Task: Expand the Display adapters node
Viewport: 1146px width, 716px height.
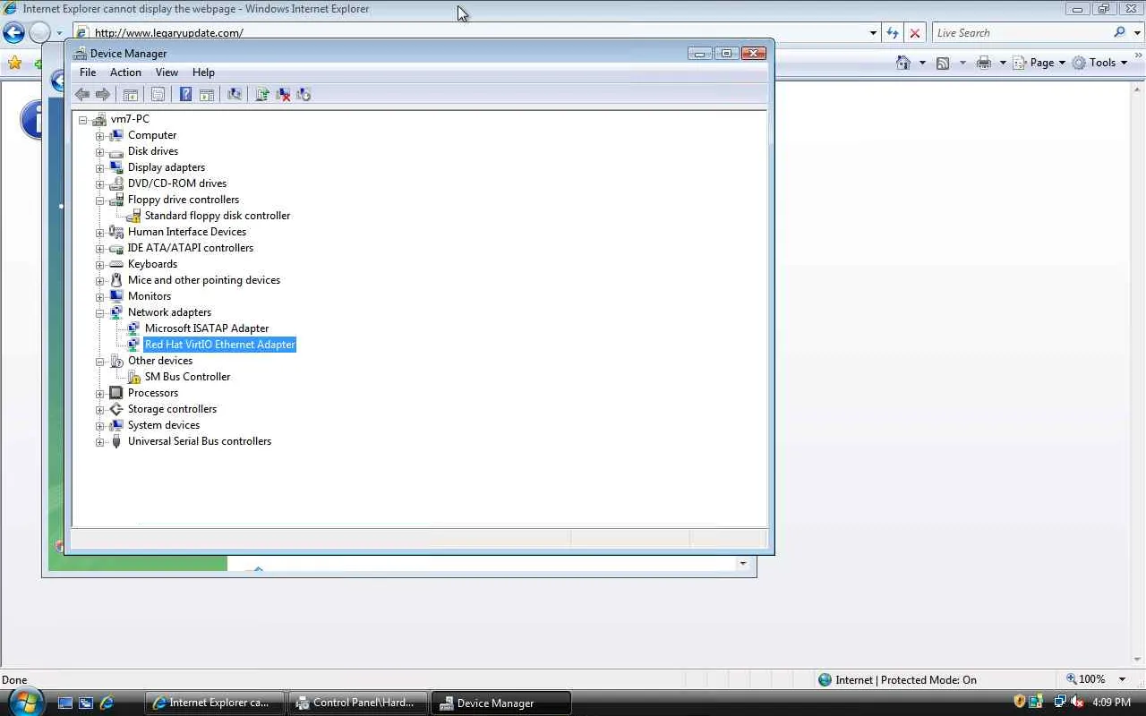Action: (100, 167)
